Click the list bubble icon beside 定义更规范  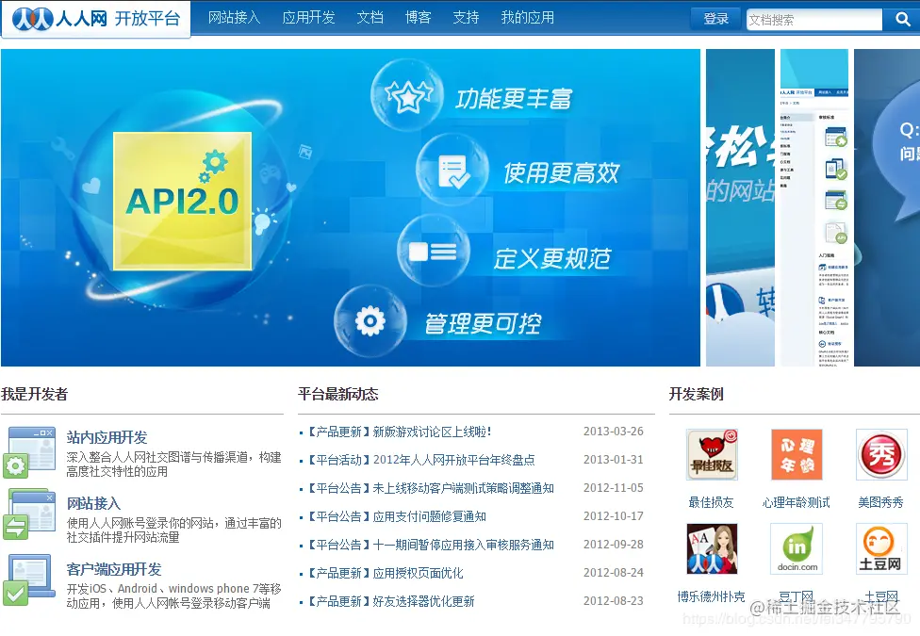tap(433, 252)
